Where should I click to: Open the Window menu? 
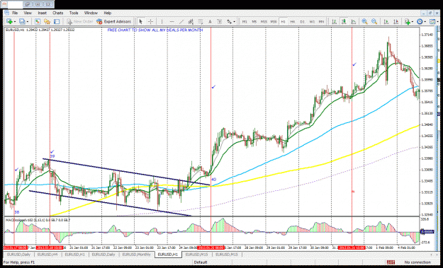point(91,13)
